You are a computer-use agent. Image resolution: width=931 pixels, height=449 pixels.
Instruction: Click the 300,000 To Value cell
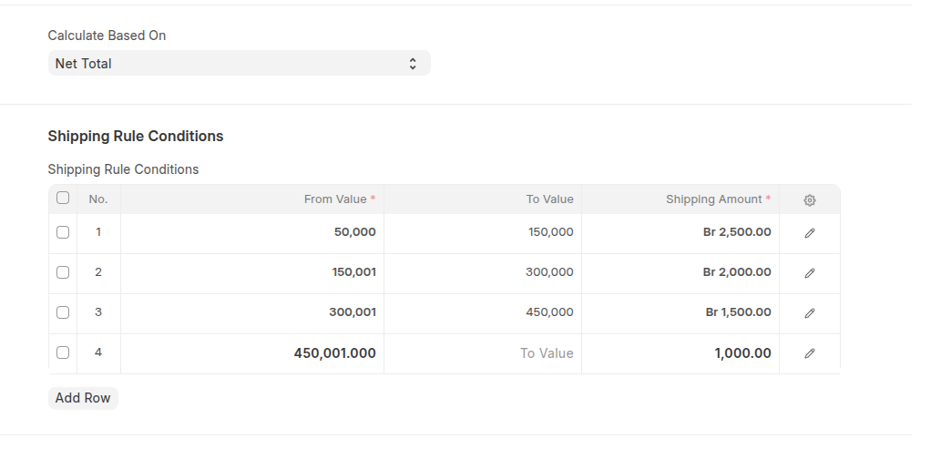pos(483,272)
